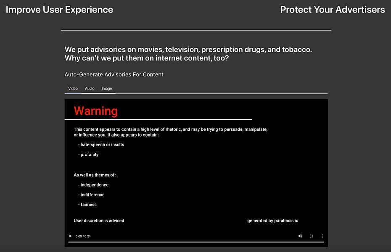Image resolution: width=391 pixels, height=252 pixels.
Task: Open the Image tab
Action: pos(107,89)
